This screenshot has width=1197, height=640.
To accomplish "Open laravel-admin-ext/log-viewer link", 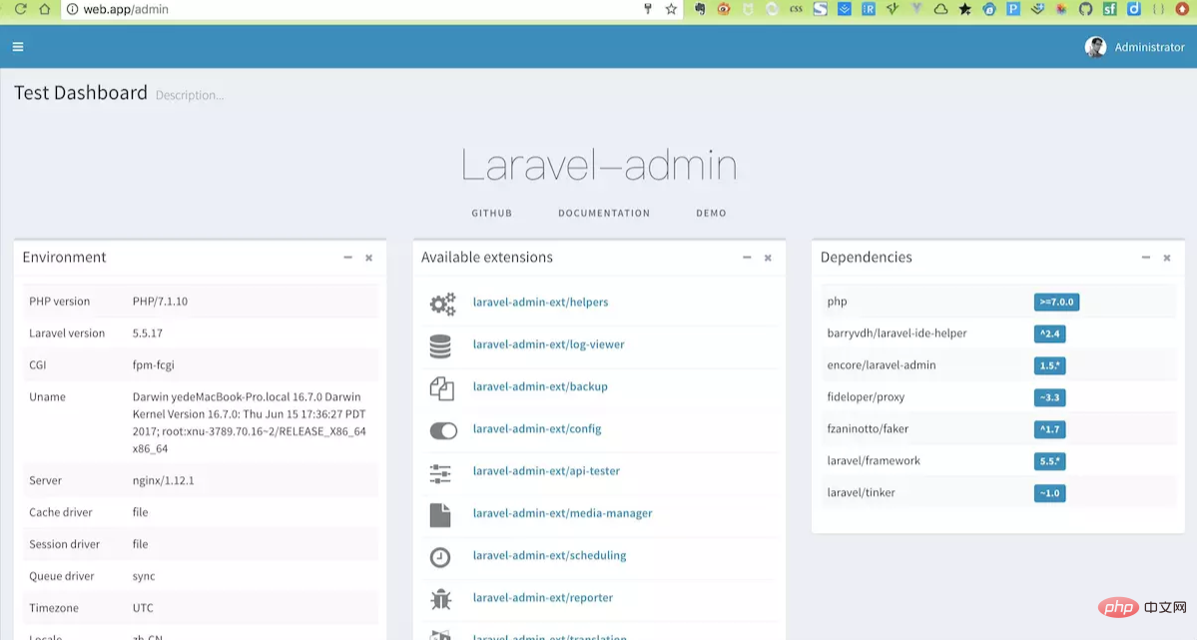I will tap(548, 344).
